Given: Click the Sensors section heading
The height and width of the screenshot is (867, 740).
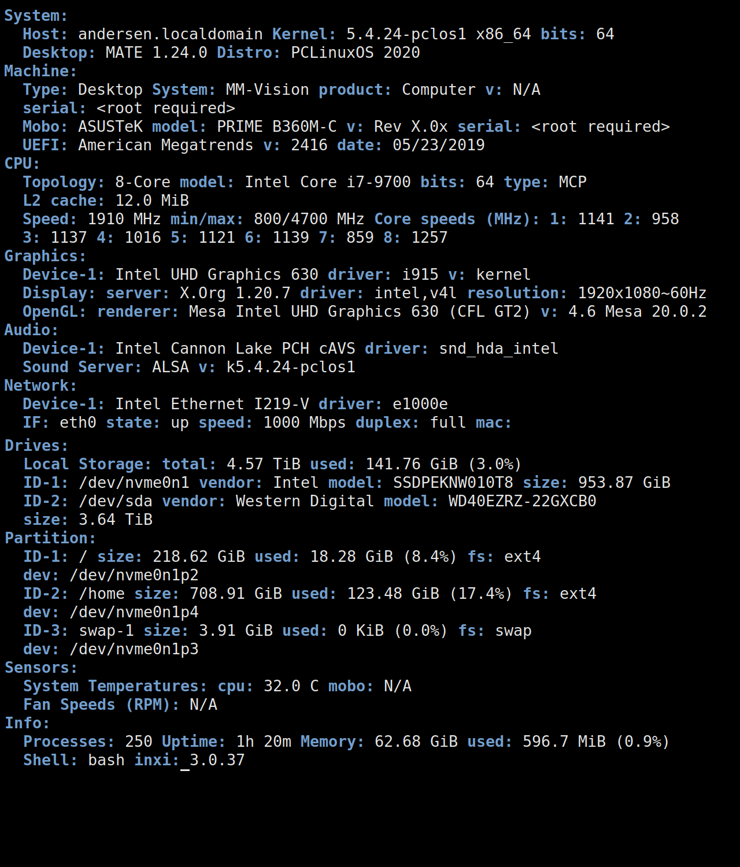Looking at the screenshot, I should [41, 668].
